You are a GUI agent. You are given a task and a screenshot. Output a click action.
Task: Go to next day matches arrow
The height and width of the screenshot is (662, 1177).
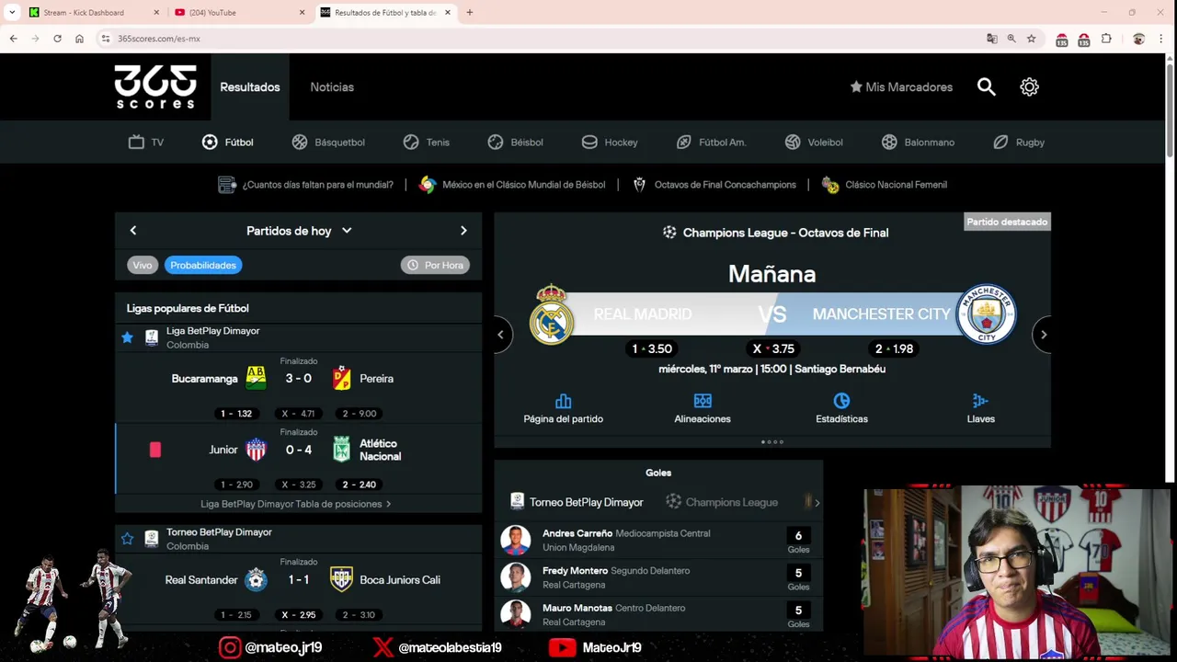463,231
